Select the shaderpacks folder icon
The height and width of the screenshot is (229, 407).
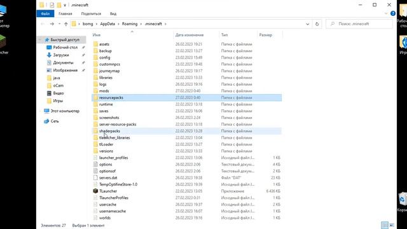[95, 131]
